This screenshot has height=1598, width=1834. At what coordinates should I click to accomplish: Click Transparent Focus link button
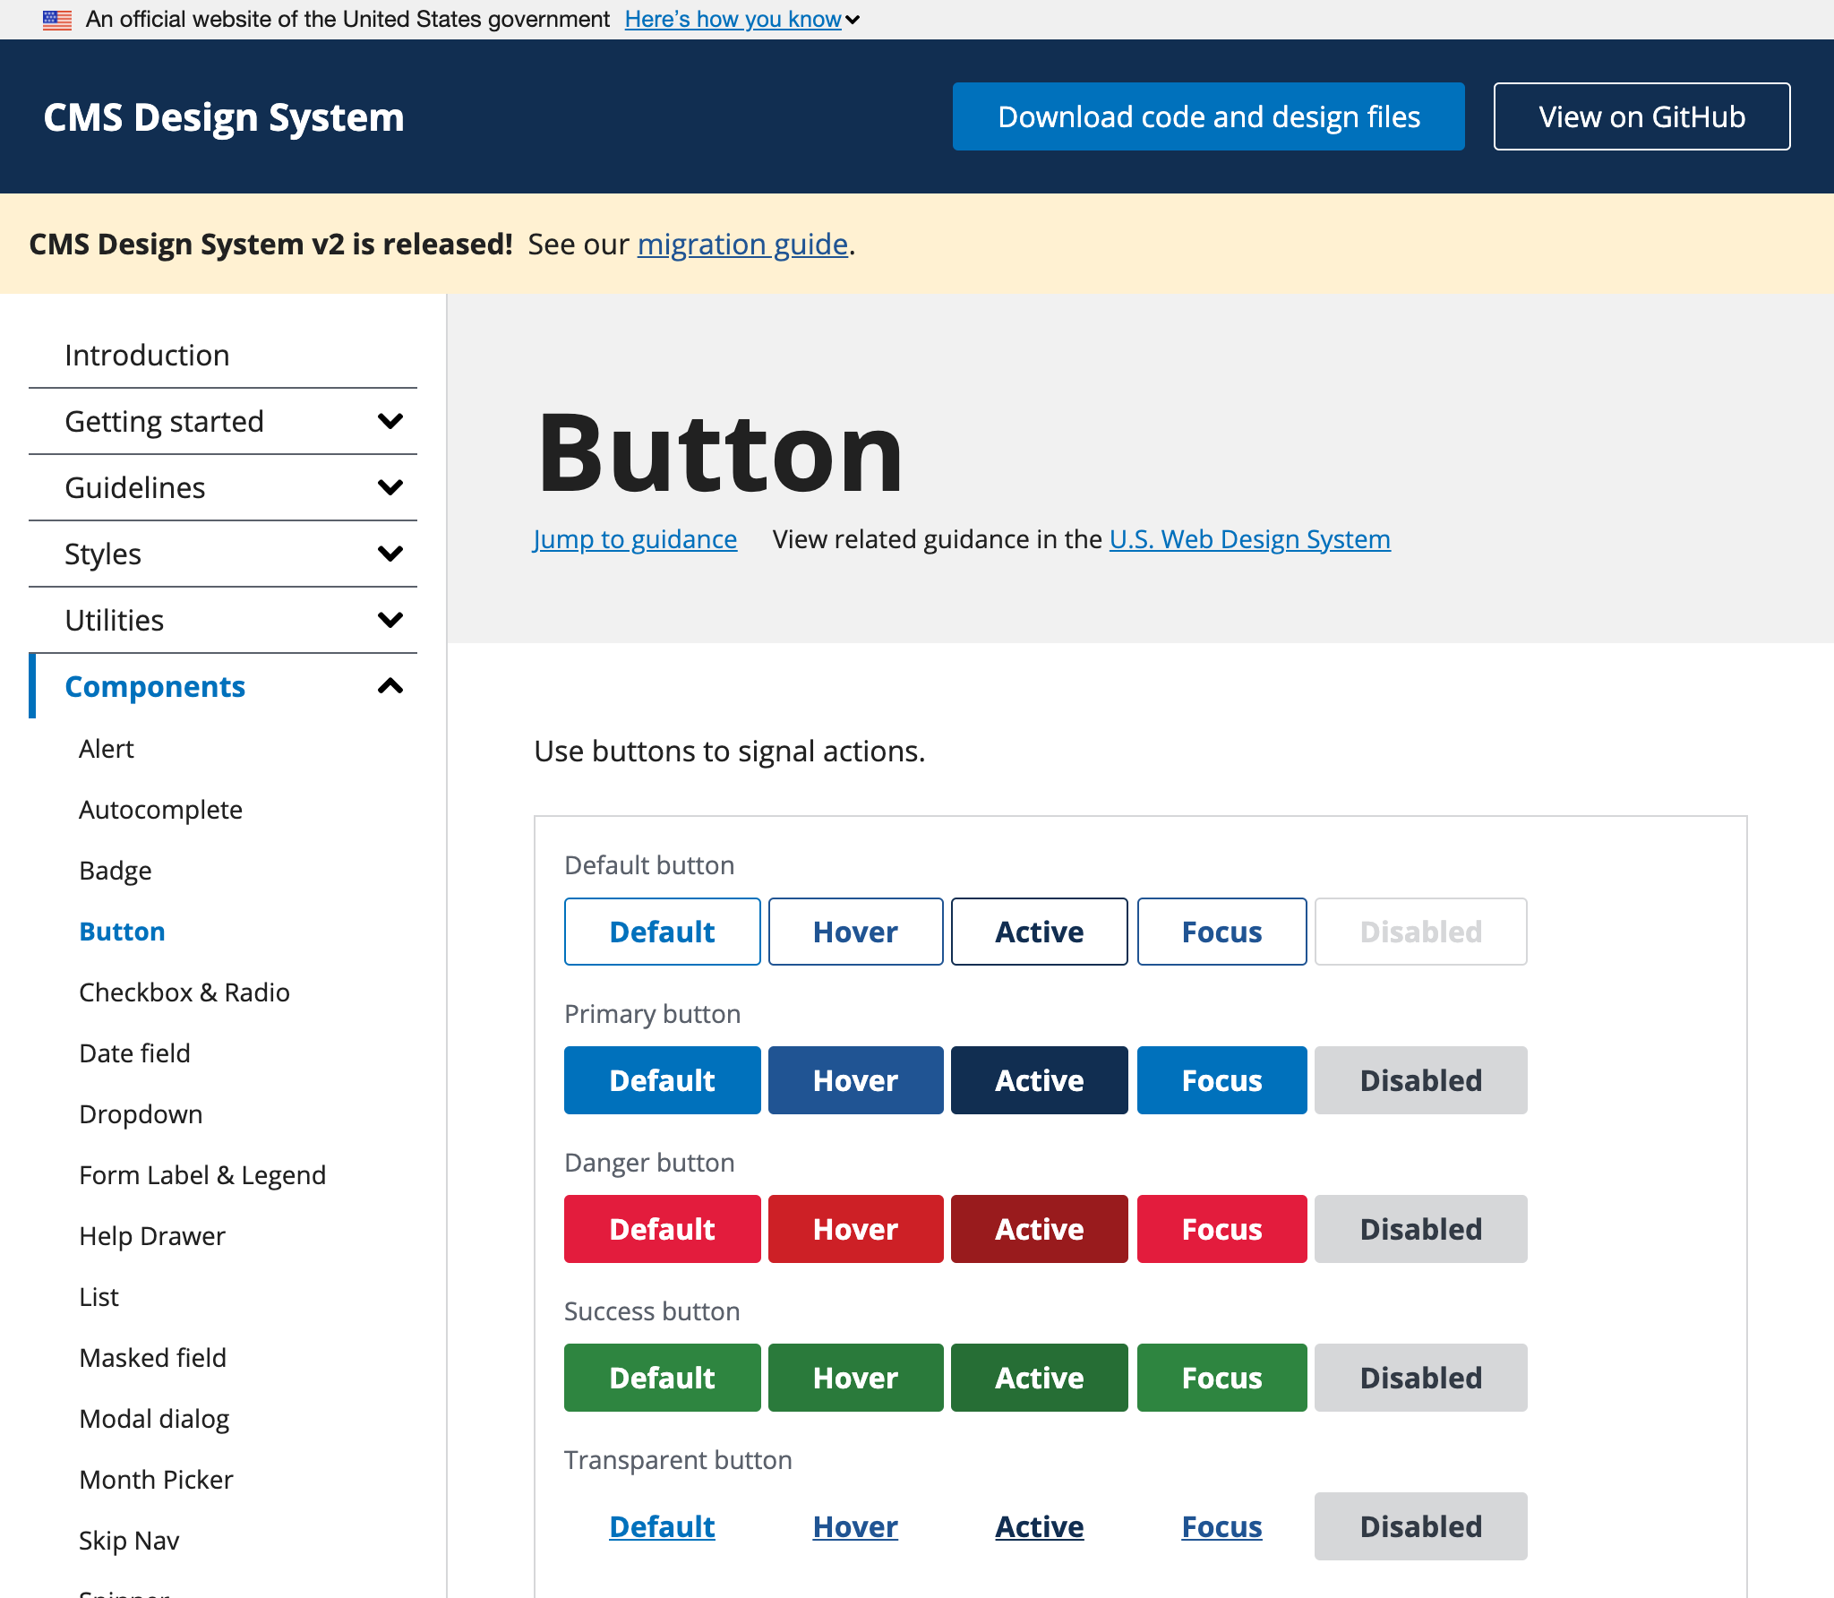pos(1222,1526)
